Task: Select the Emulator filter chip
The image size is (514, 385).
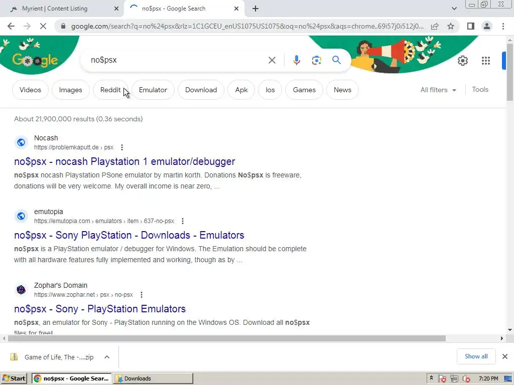Action: click(153, 90)
